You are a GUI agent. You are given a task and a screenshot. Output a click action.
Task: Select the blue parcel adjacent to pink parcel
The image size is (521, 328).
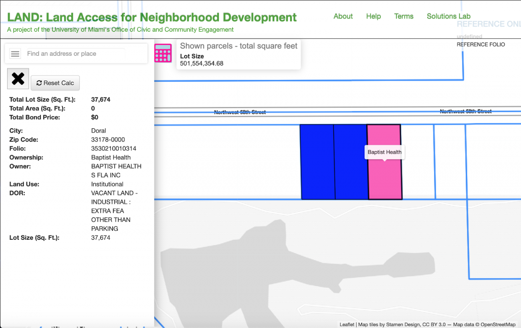point(351,162)
